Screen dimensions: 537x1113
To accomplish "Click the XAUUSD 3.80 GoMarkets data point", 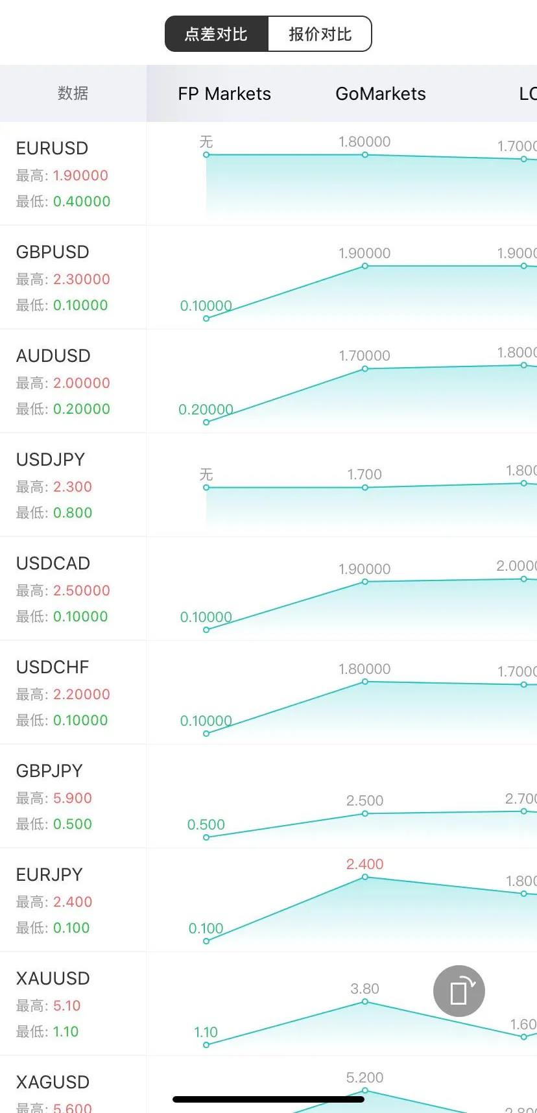I will [365, 1001].
